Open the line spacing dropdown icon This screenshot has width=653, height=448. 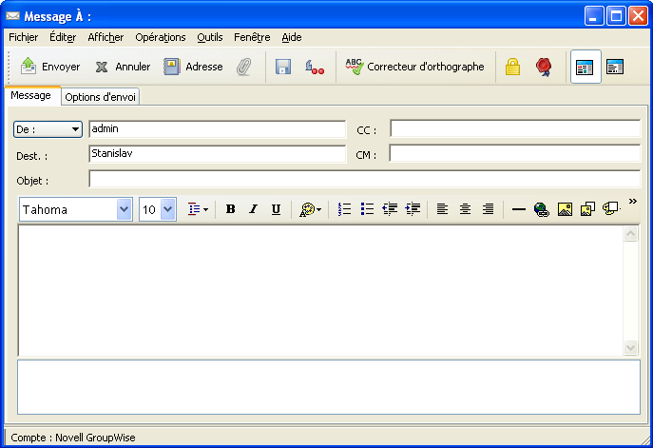(x=198, y=209)
